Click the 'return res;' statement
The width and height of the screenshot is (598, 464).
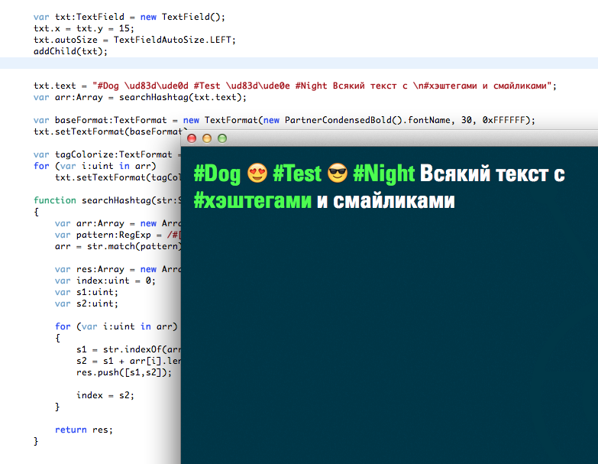pyautogui.click(x=84, y=430)
